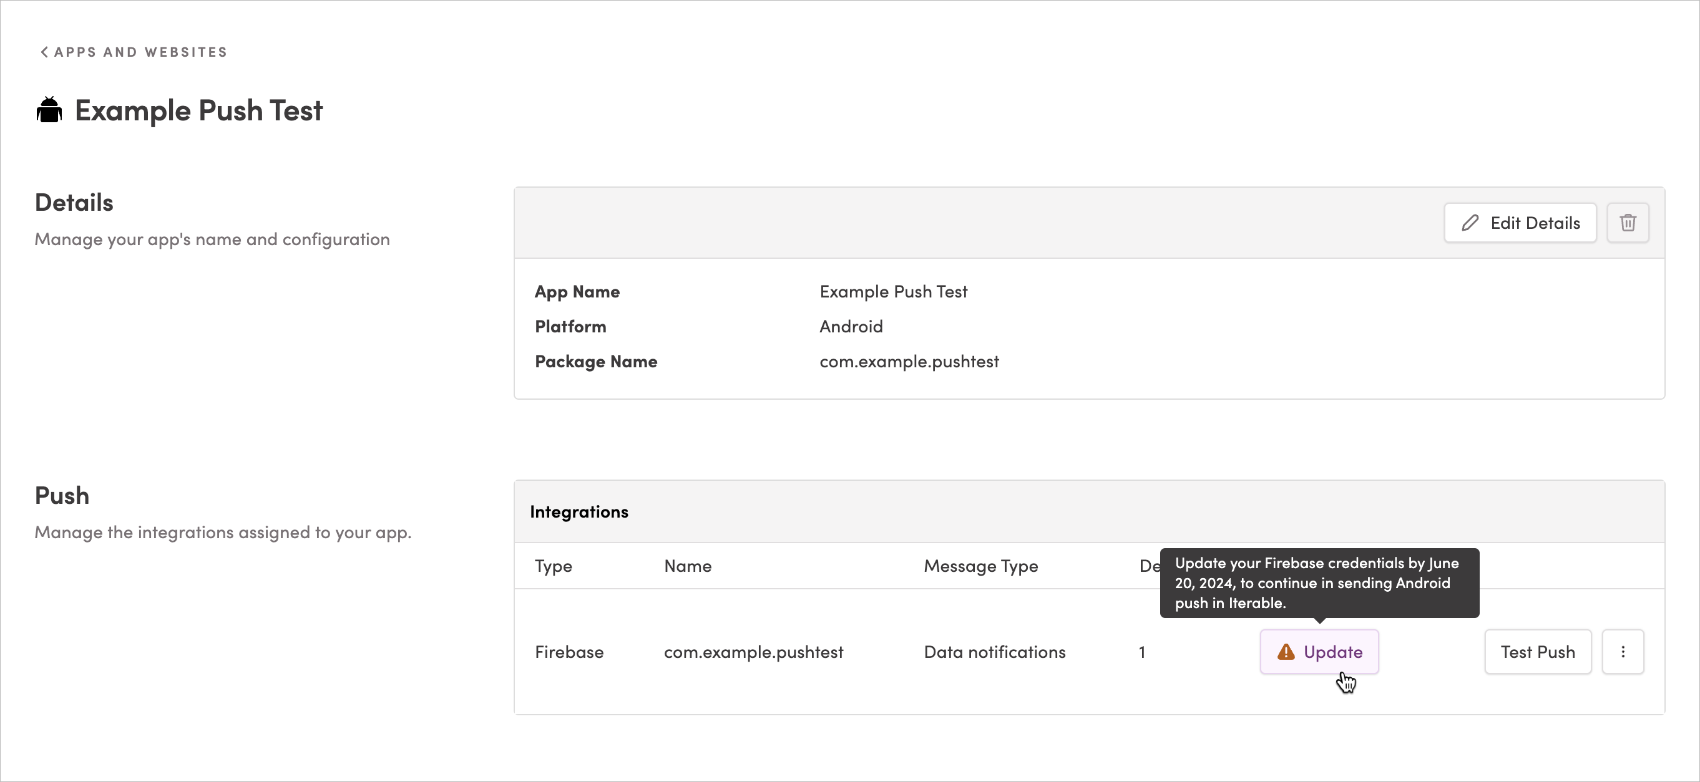Click the back chevron beside Apps and Websites
The height and width of the screenshot is (782, 1700).
point(44,52)
